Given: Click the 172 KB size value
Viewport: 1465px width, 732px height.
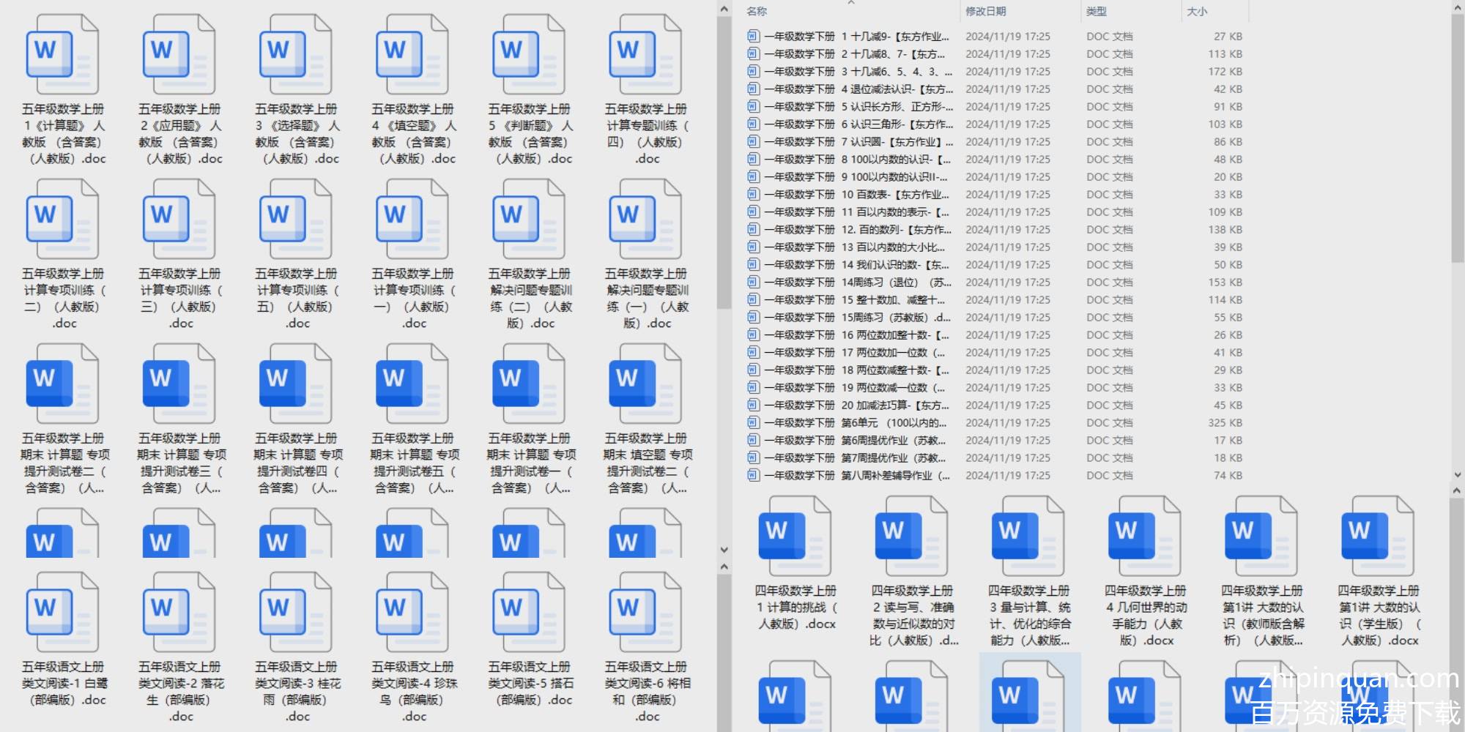Looking at the screenshot, I should (x=1225, y=71).
